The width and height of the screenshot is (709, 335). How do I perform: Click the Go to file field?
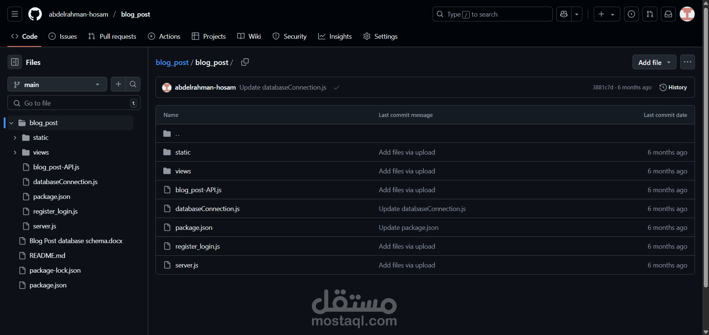tap(74, 103)
